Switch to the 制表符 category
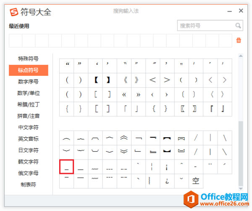The image size is (252, 211). tap(28, 184)
